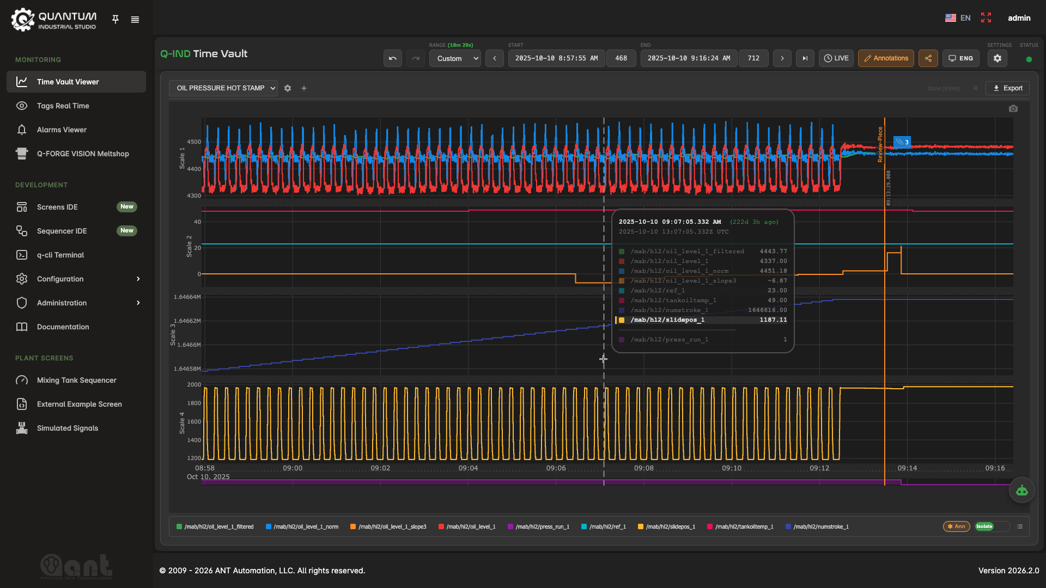Add a new chart with plus icon
Screen dimensions: 1046x588
304,88
